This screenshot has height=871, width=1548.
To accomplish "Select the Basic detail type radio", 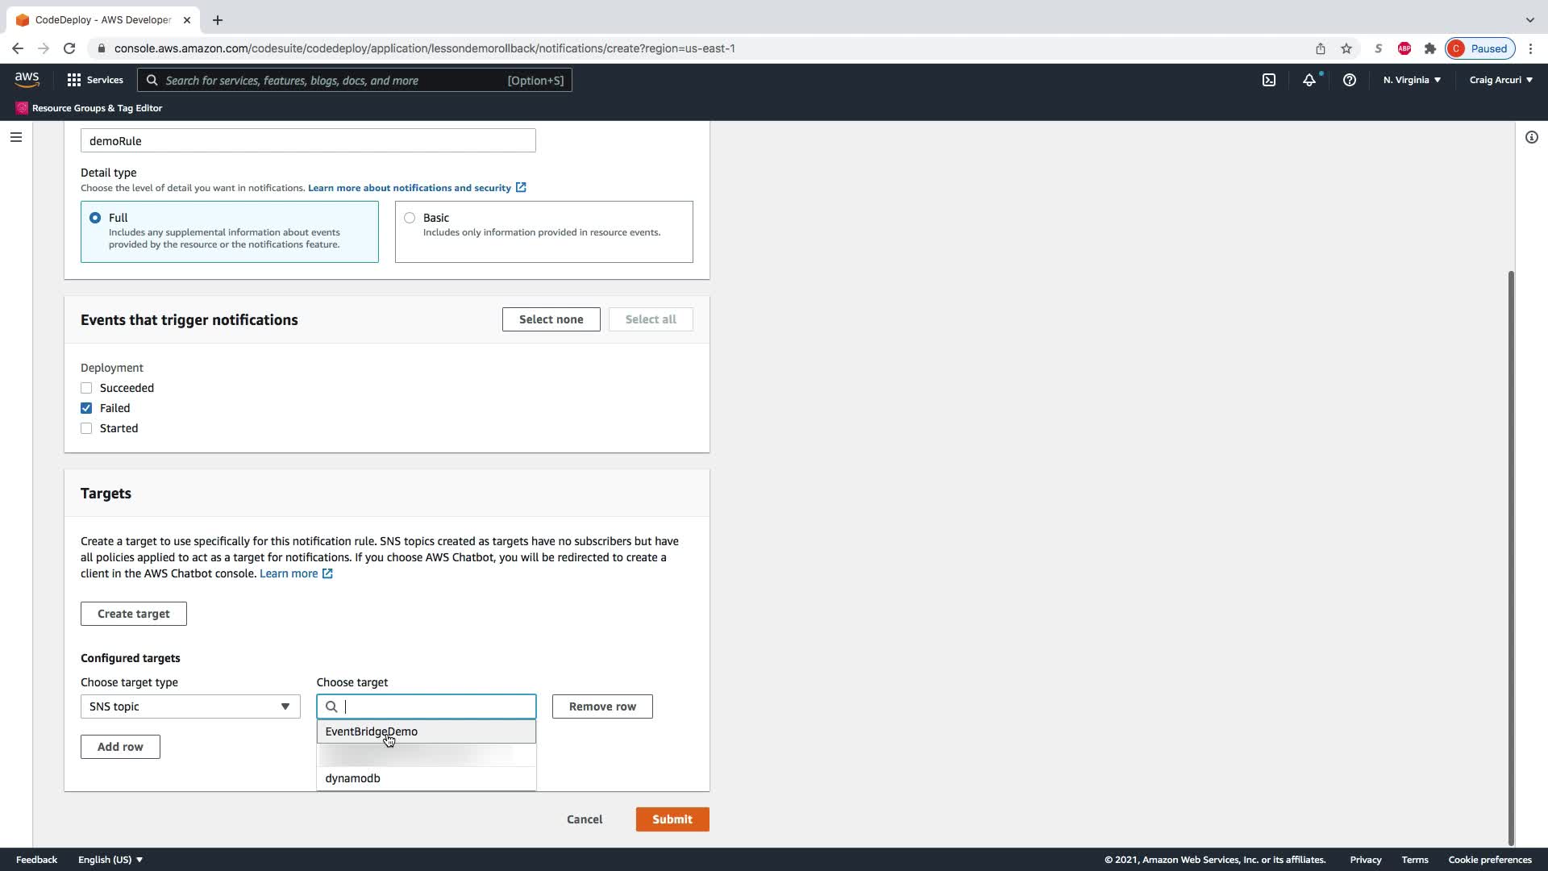I will point(410,218).
